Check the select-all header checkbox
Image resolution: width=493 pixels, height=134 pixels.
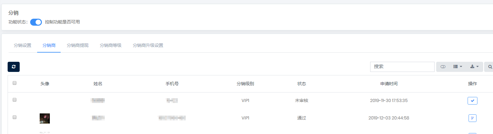pos(14,83)
